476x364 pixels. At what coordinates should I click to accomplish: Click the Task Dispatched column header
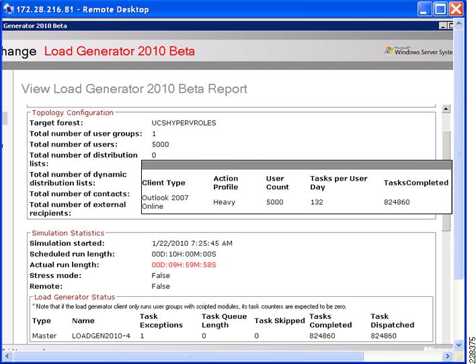pos(392,321)
